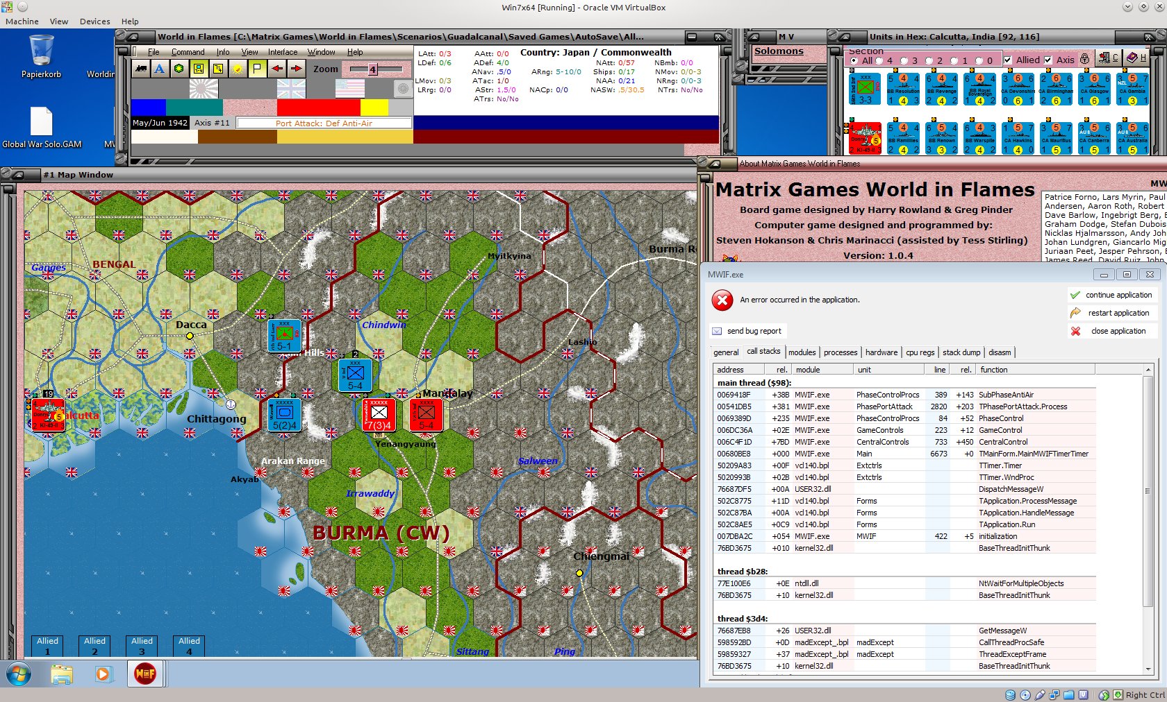Click the blue color bar segment
Image resolution: width=1167 pixels, height=702 pixels.
pos(148,108)
